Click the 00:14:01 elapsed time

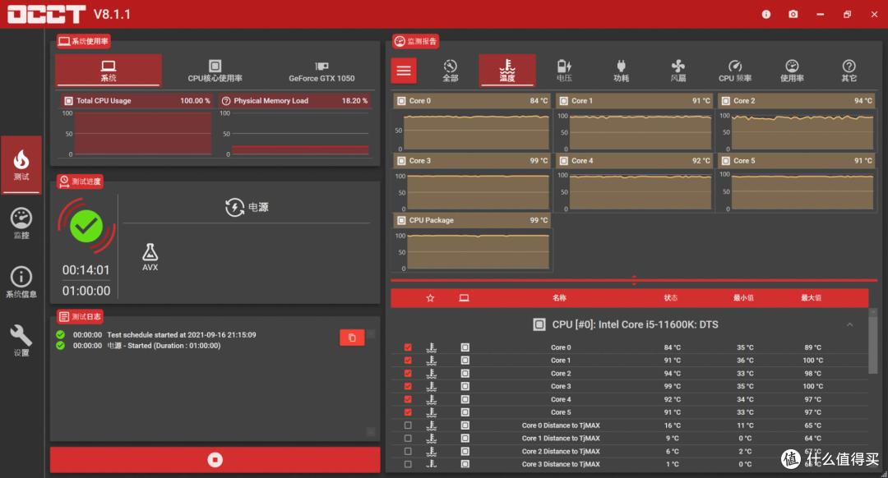tap(86, 270)
